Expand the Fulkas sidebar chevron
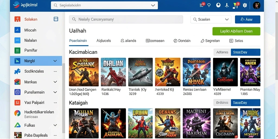The width and height of the screenshot is (278, 139). [55, 125]
